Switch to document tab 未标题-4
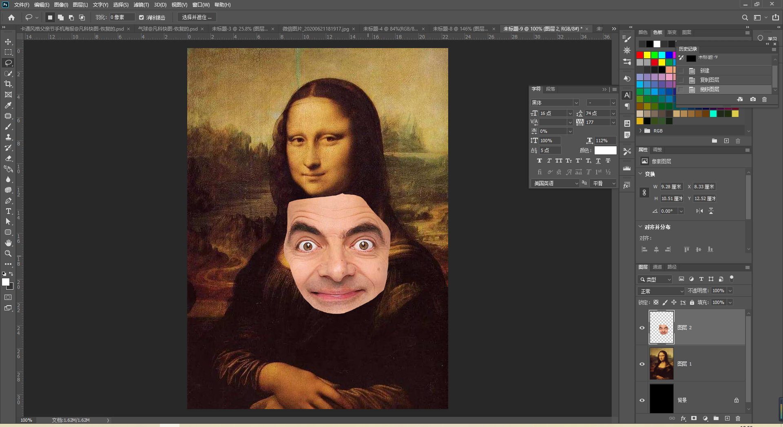 tap(390, 29)
